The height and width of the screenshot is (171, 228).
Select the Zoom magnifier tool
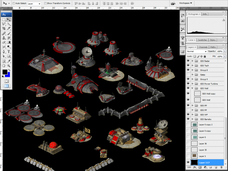(9, 66)
